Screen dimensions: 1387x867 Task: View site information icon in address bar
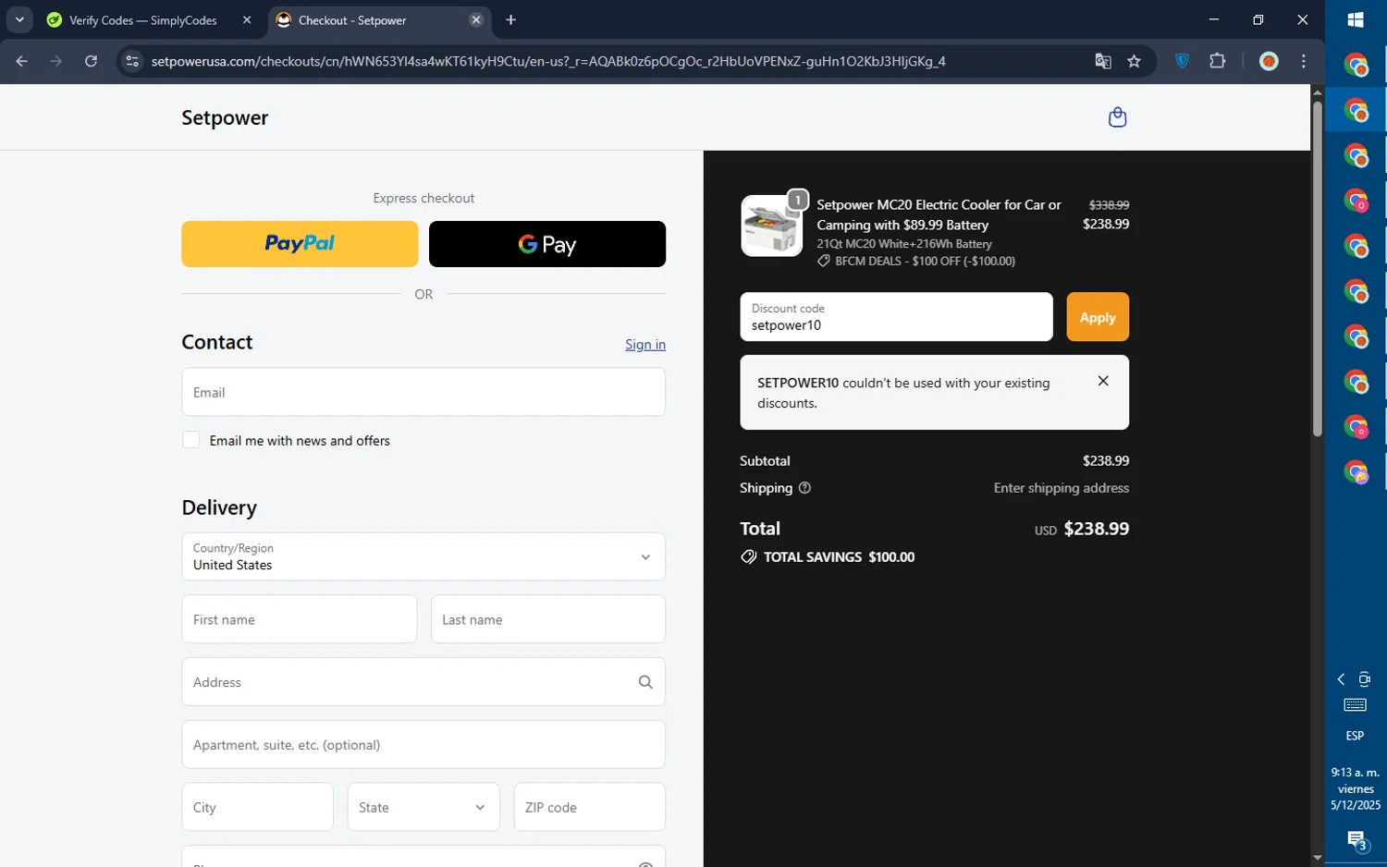tap(132, 61)
